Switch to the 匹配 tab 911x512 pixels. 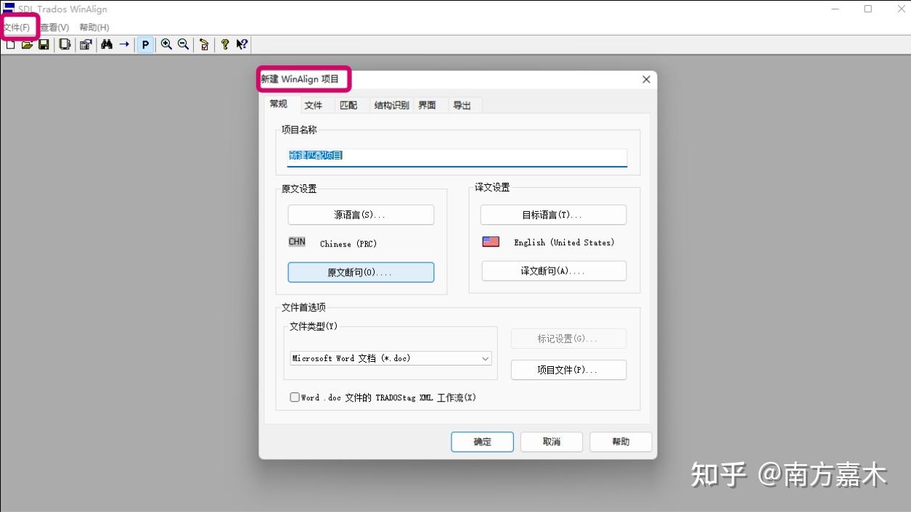coord(348,104)
